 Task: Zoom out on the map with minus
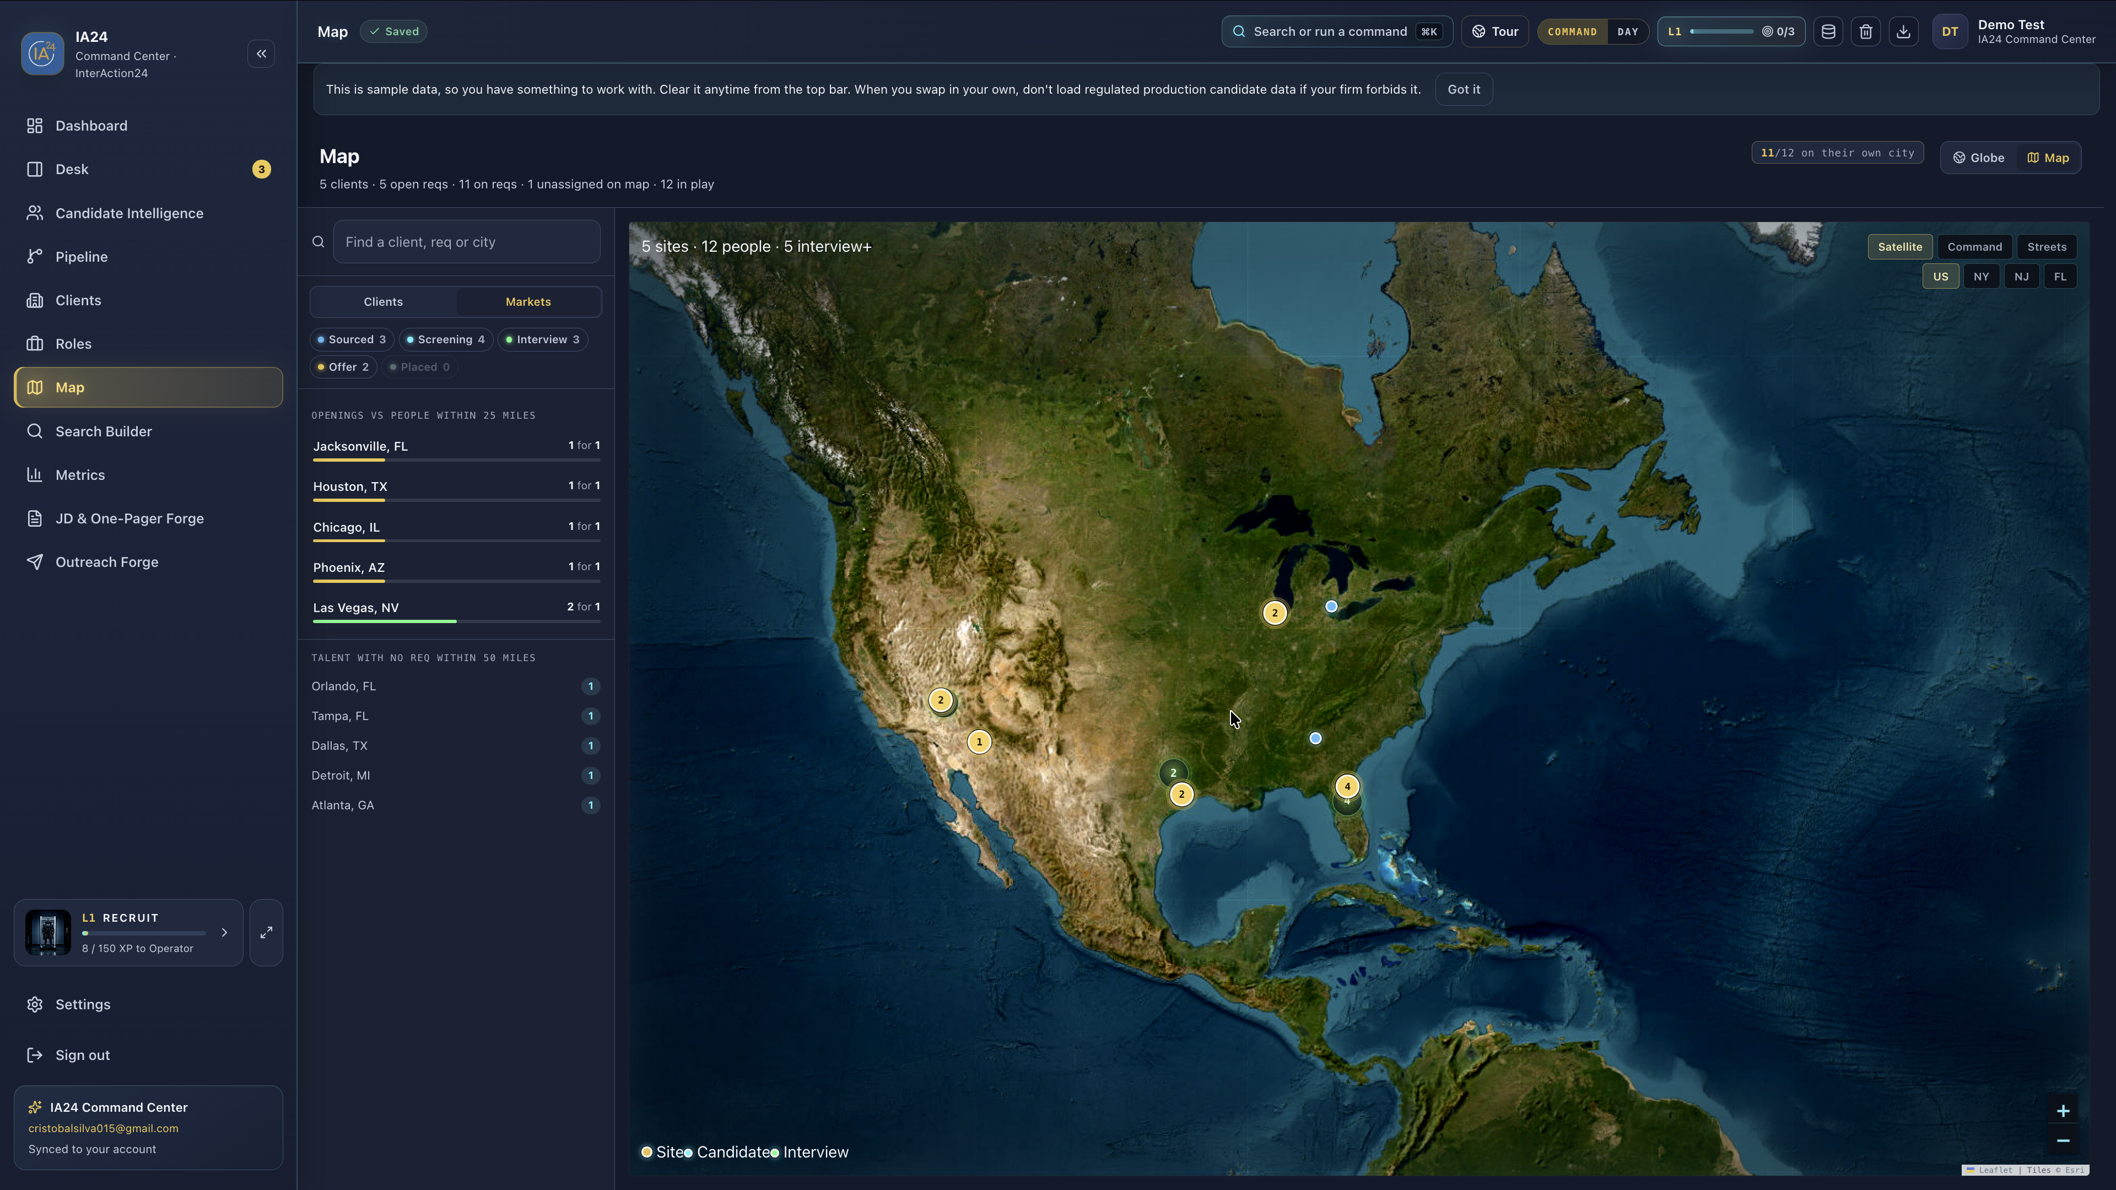[x=2063, y=1141]
